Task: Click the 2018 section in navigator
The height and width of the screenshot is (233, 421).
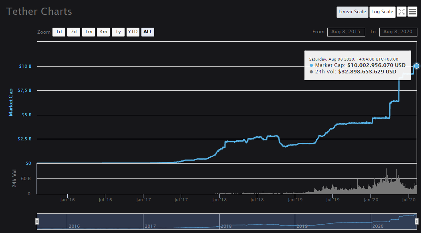Action: pyautogui.click(x=257, y=221)
